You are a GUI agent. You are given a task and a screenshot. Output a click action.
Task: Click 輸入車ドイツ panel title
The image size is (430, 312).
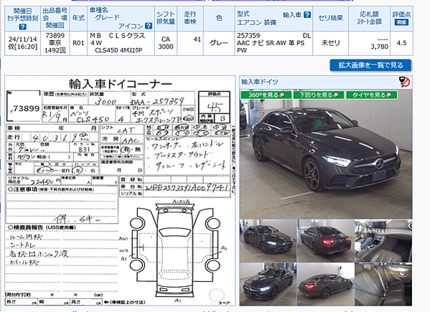click(x=260, y=82)
